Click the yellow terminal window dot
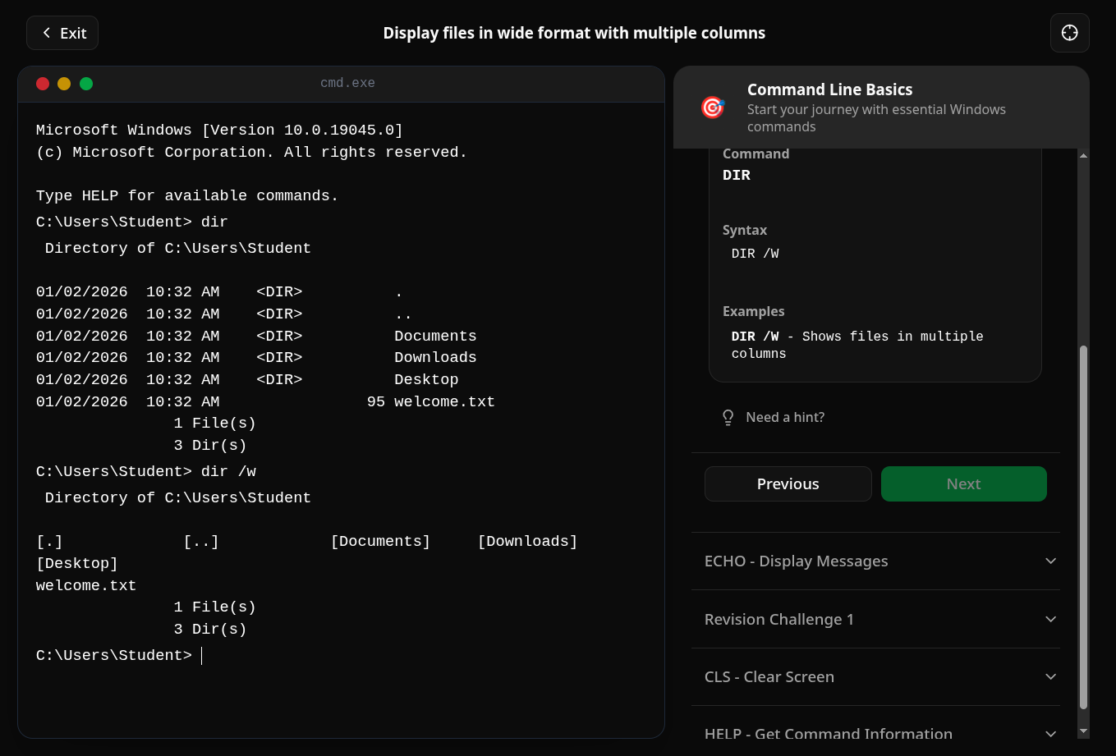The height and width of the screenshot is (756, 1116). [x=64, y=84]
